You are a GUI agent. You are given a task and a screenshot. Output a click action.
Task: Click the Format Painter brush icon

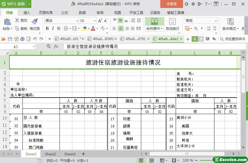click(35, 22)
